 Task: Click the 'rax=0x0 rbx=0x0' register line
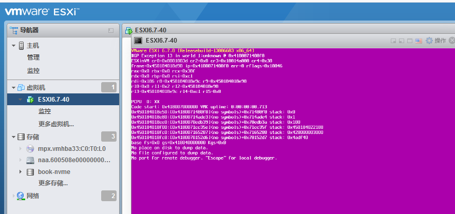pos(163,71)
